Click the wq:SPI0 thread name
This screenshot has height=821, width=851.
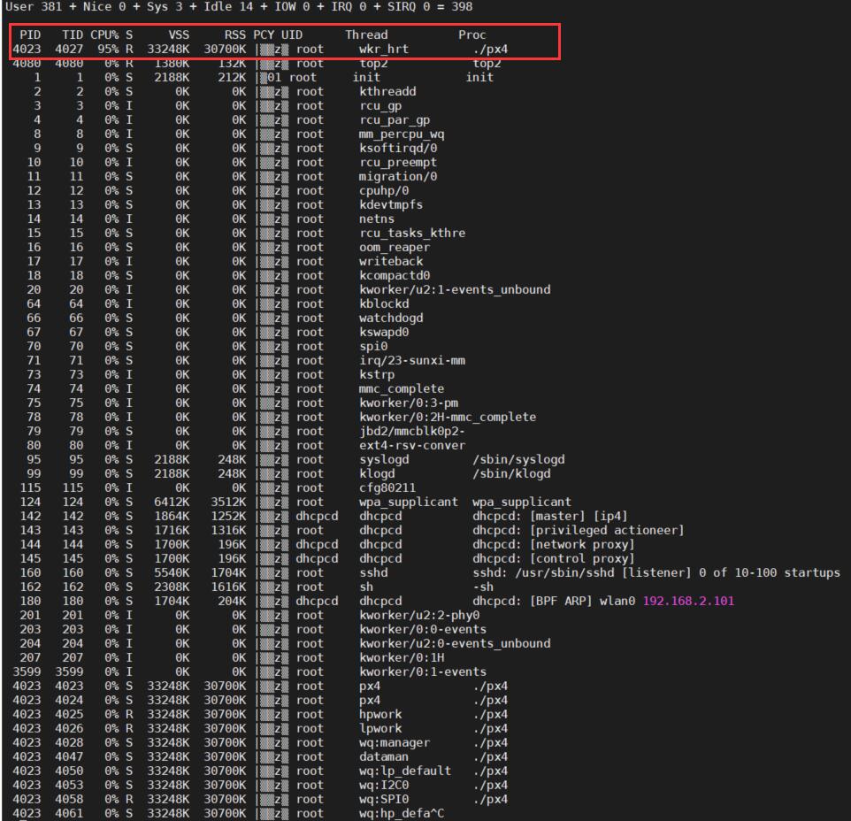383,799
